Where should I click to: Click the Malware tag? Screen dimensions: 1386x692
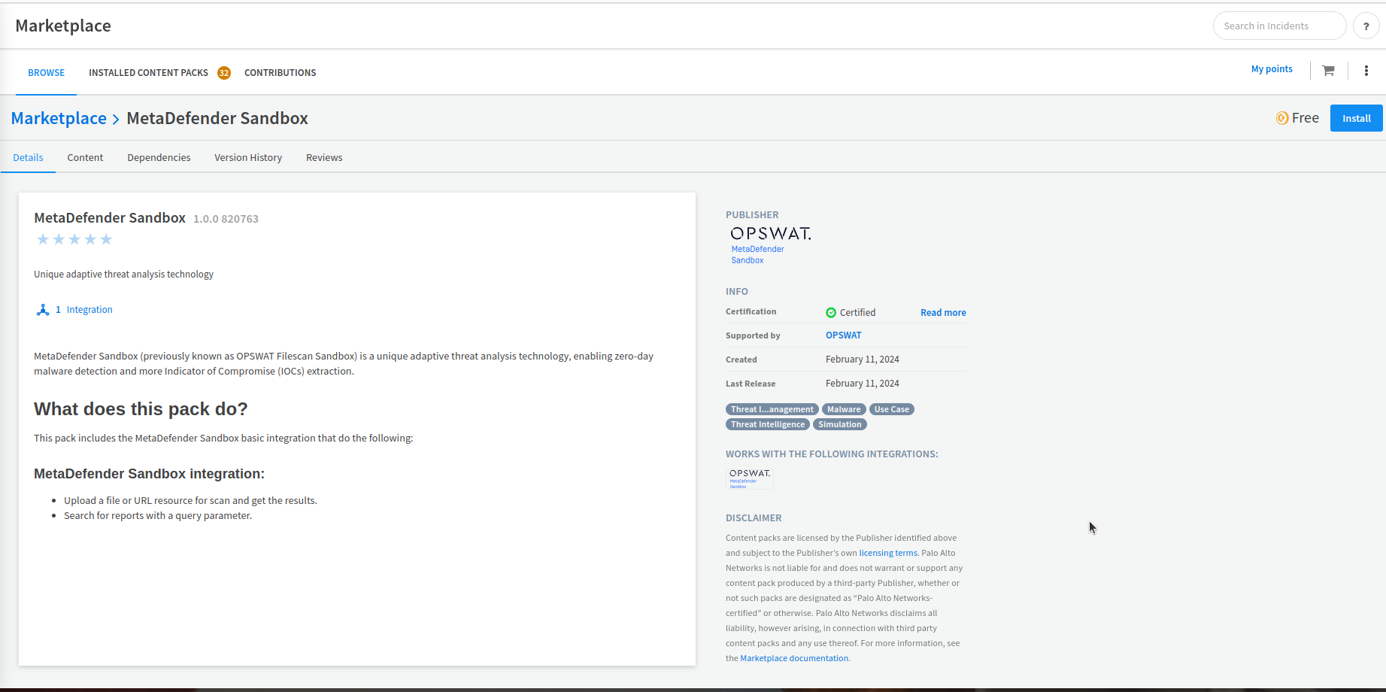[x=844, y=409]
